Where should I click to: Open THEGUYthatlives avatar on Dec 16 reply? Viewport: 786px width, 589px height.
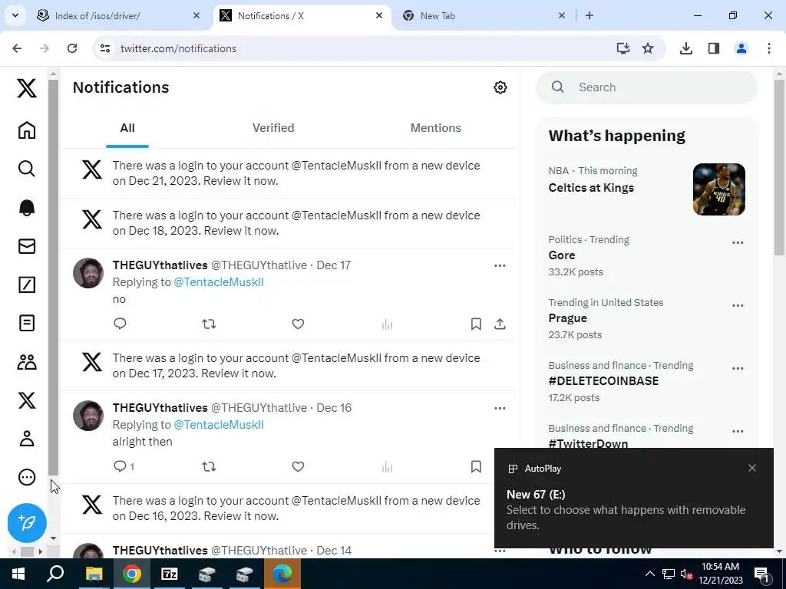click(88, 416)
